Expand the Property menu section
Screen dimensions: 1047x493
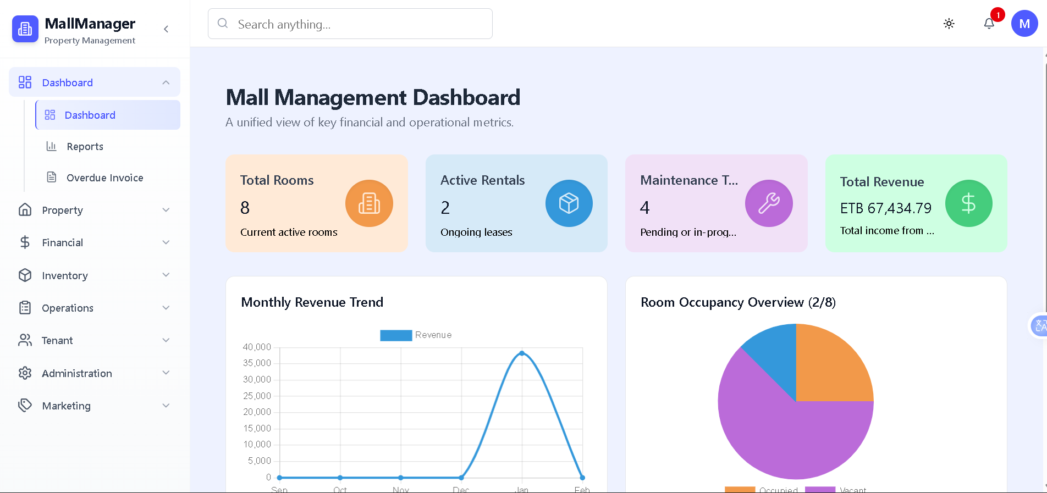coord(95,210)
